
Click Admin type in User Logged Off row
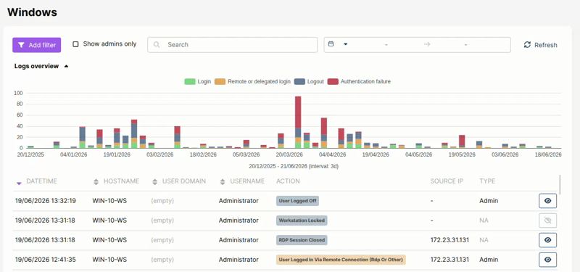(489, 201)
